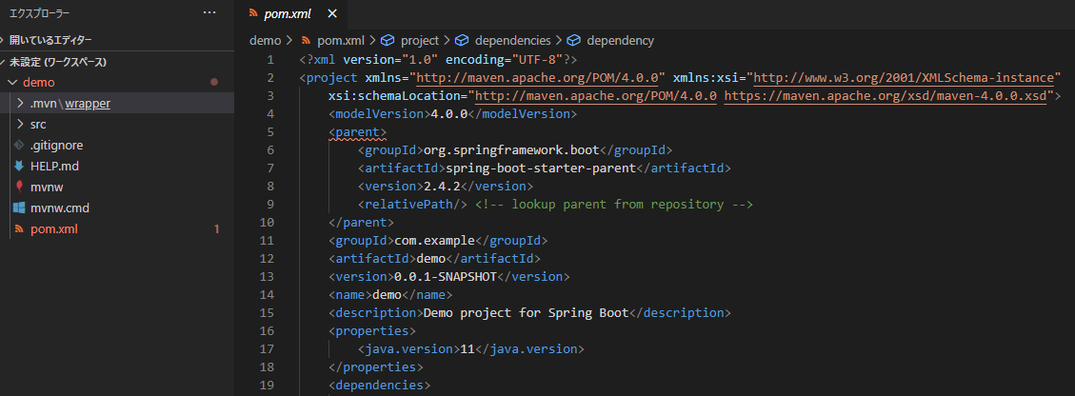Screen dimensions: 1075x396
Task: Click the HELP.md markdown file icon
Action: (x=19, y=167)
